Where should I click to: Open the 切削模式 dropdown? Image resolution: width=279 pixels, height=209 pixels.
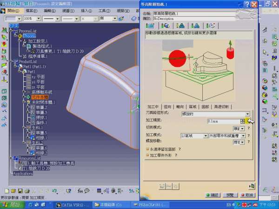pyautogui.click(x=243, y=128)
